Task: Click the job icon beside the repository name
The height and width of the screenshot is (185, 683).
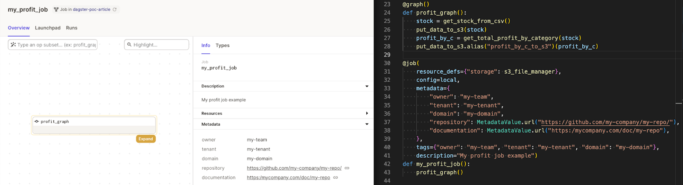Action: [x=56, y=9]
